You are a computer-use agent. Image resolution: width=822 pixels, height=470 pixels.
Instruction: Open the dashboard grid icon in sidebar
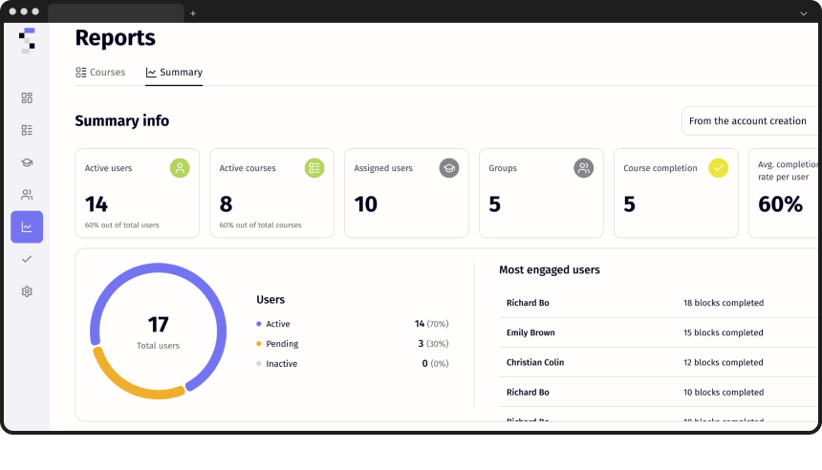click(x=27, y=97)
